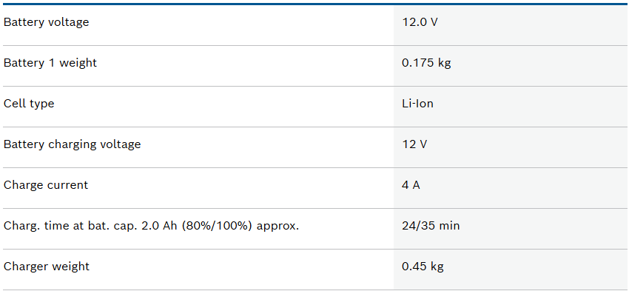Select the Li-Ion value
This screenshot has height=291, width=629.
[x=417, y=104]
